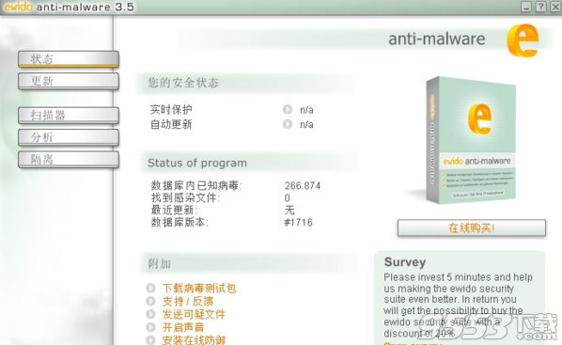Image resolution: width=562 pixels, height=345 pixels.
Task: Click the 'Status of program' heading
Action: (x=197, y=163)
